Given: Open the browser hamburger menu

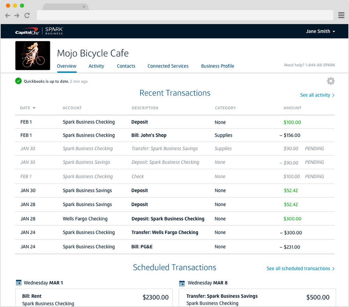Looking at the screenshot, I should (341, 15).
